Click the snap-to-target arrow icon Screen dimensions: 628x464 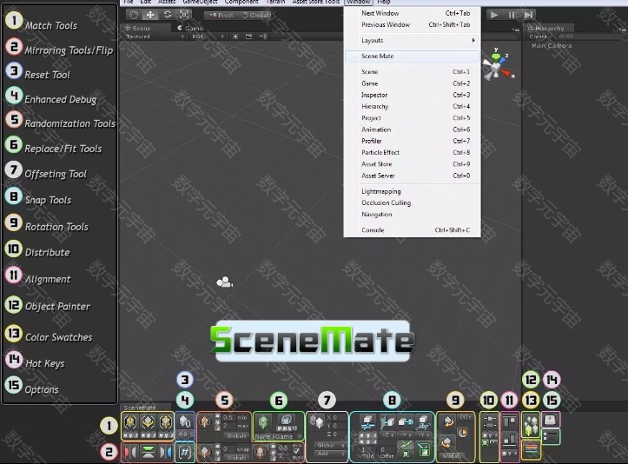[406, 421]
